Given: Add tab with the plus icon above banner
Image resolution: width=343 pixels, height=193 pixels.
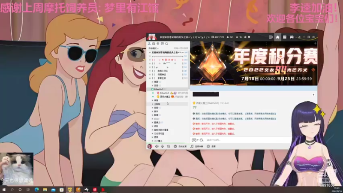Looking at the screenshot, I should 315,43.
